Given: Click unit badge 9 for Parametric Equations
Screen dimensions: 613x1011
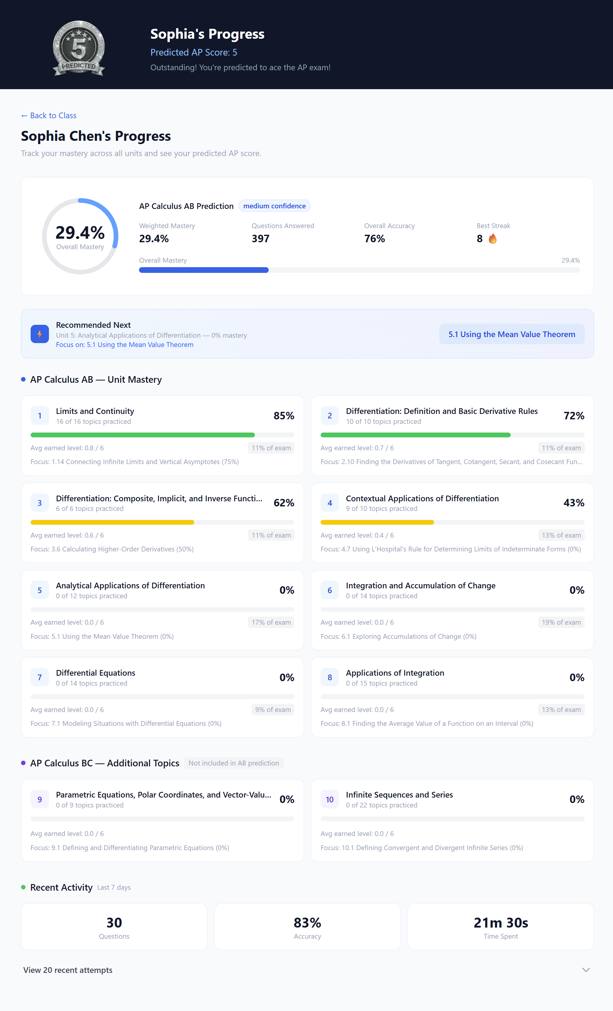Looking at the screenshot, I should tap(40, 799).
